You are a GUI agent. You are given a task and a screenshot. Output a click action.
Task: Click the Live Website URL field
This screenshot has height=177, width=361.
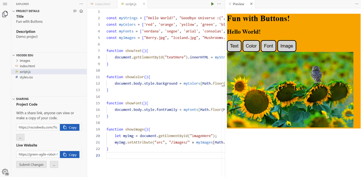point(38,154)
